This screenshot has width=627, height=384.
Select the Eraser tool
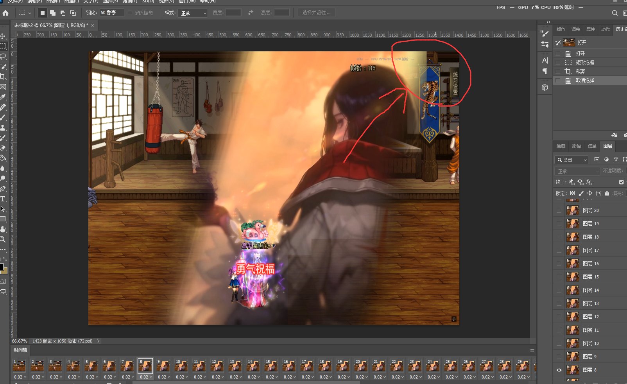(3, 148)
